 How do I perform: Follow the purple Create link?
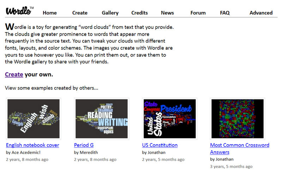tap(14, 74)
